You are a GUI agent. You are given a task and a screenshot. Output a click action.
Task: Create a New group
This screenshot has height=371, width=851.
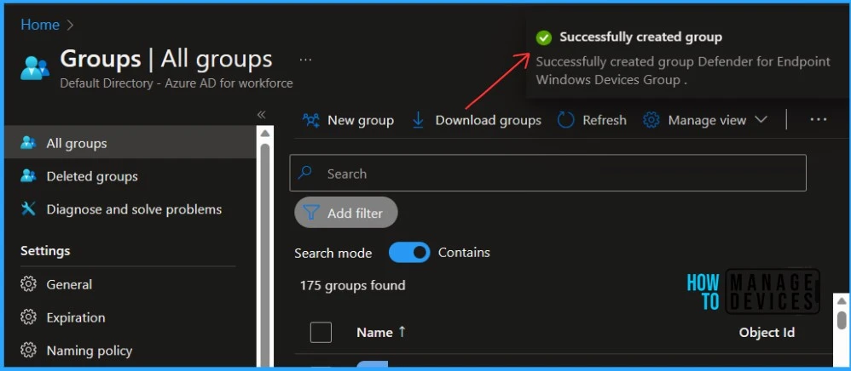pos(348,120)
